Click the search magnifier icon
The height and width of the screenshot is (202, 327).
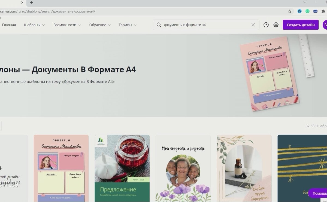[159, 25]
